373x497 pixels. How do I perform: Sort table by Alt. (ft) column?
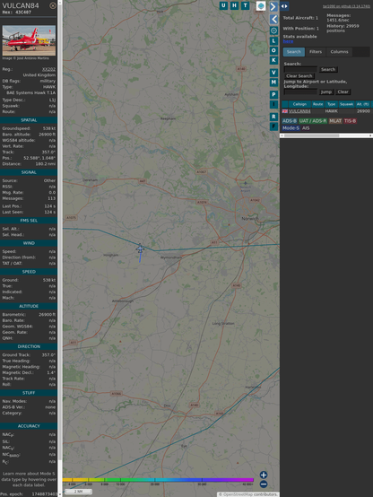(362, 104)
